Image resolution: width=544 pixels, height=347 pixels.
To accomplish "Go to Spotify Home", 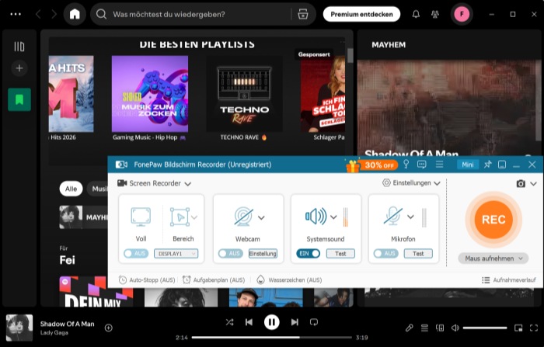I will 75,14.
